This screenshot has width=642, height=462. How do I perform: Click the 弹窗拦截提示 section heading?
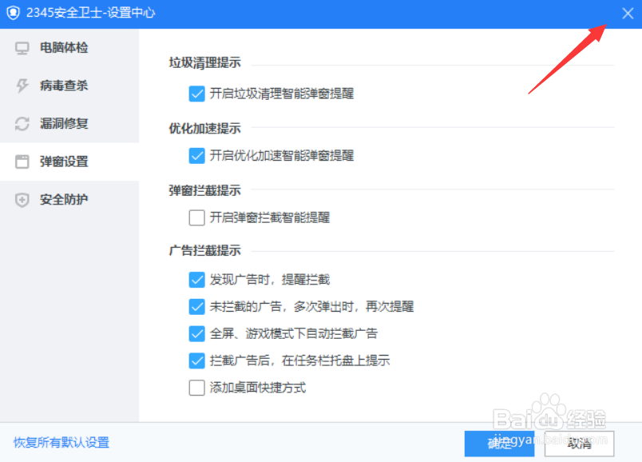tap(204, 190)
